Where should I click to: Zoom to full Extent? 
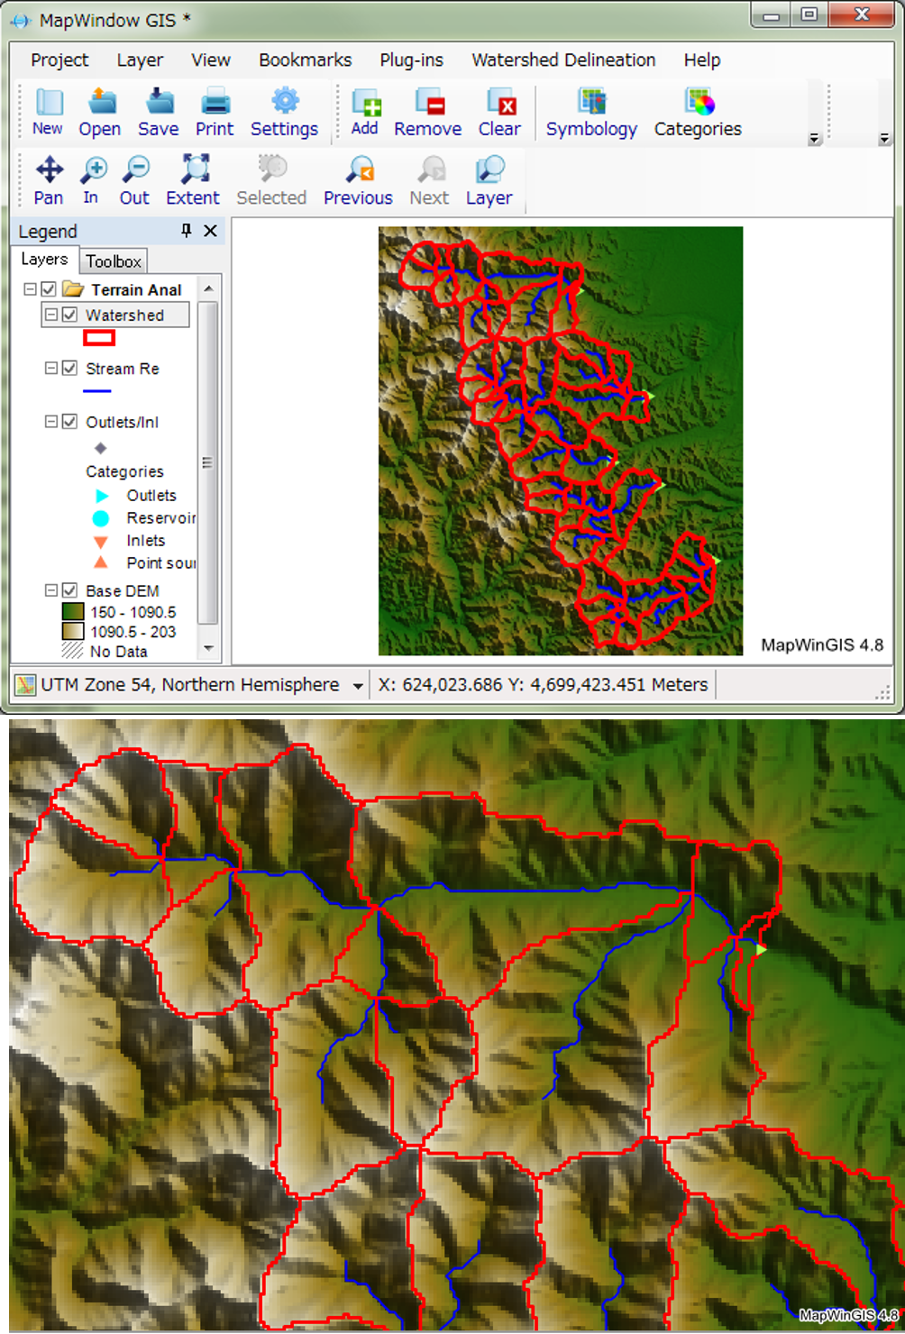(x=195, y=169)
